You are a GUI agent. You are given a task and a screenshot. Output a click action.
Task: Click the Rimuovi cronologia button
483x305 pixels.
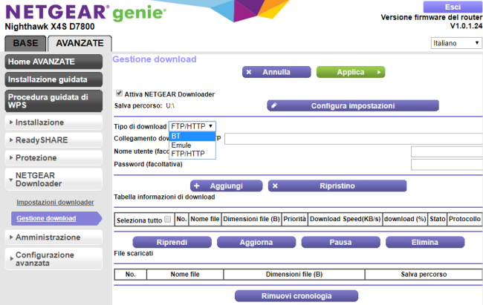pyautogui.click(x=296, y=296)
